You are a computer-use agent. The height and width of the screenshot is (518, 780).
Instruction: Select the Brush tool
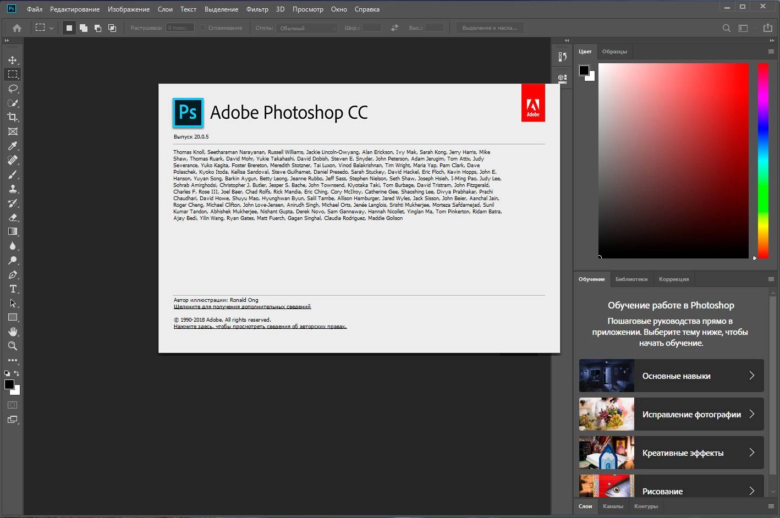13,174
